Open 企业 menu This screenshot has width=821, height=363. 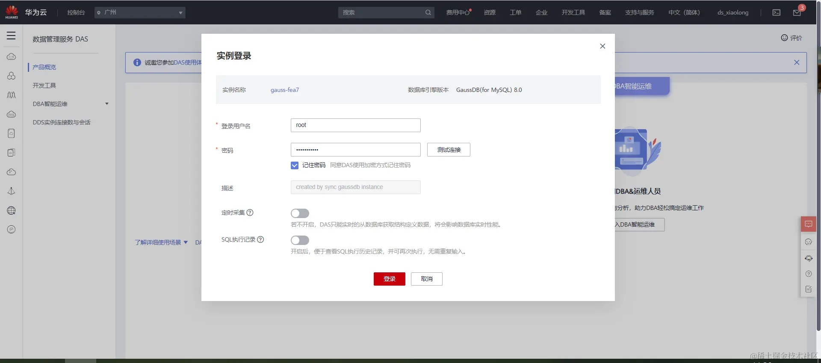(x=541, y=12)
